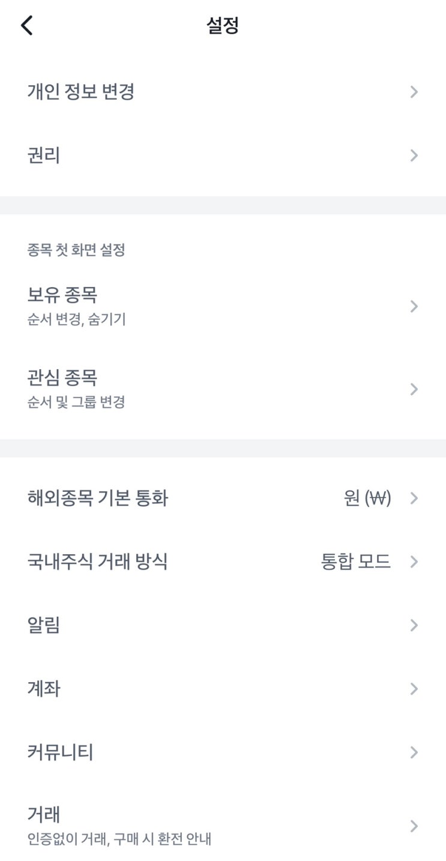This screenshot has height=861, width=446.
Task: Click chevron next to 보유 종목
Action: (414, 306)
